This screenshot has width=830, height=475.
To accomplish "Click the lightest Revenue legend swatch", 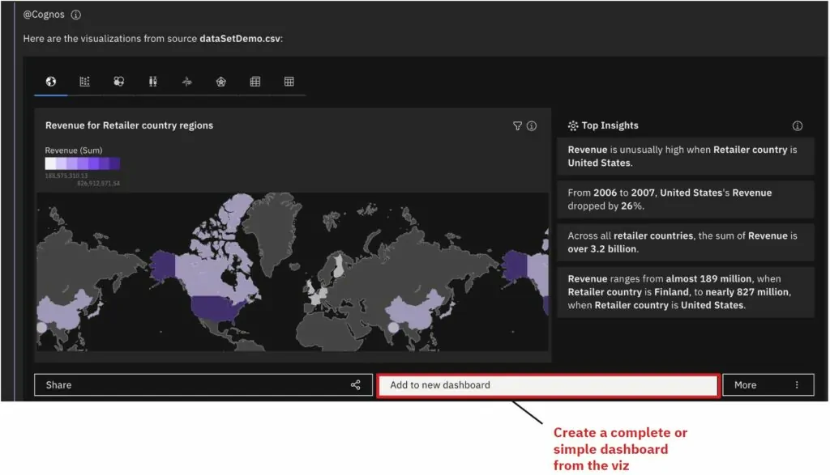I will (50, 163).
